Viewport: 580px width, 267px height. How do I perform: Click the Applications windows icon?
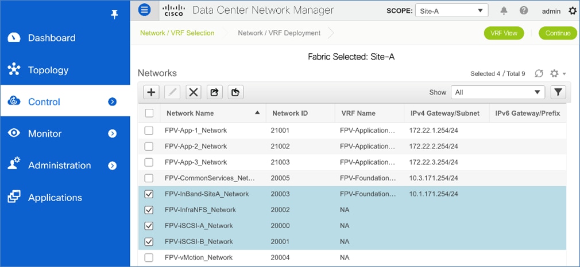point(14,197)
